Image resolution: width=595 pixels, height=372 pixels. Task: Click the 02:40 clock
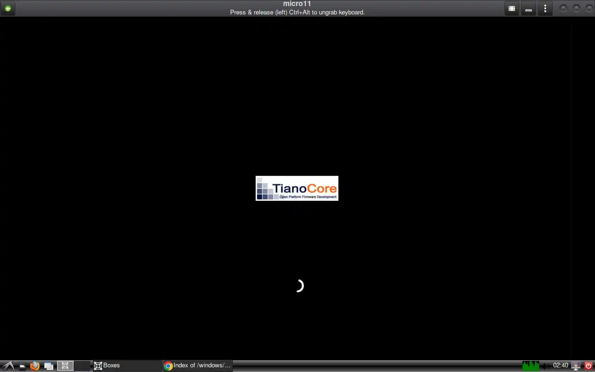tap(561, 365)
